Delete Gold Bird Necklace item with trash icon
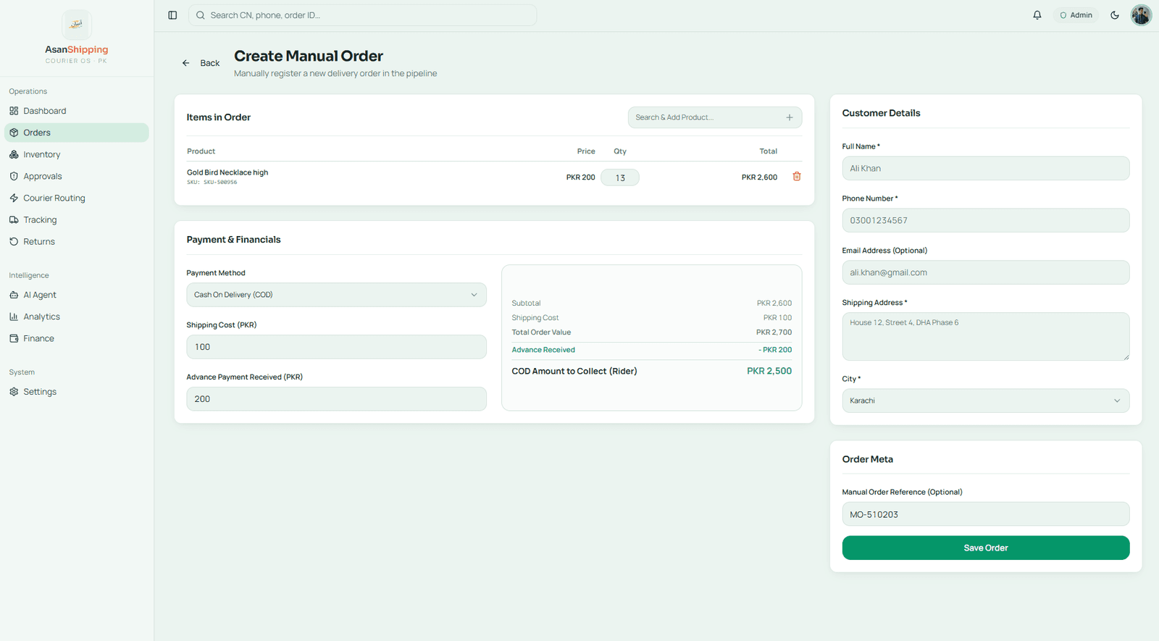Viewport: 1159px width, 641px height. point(797,177)
